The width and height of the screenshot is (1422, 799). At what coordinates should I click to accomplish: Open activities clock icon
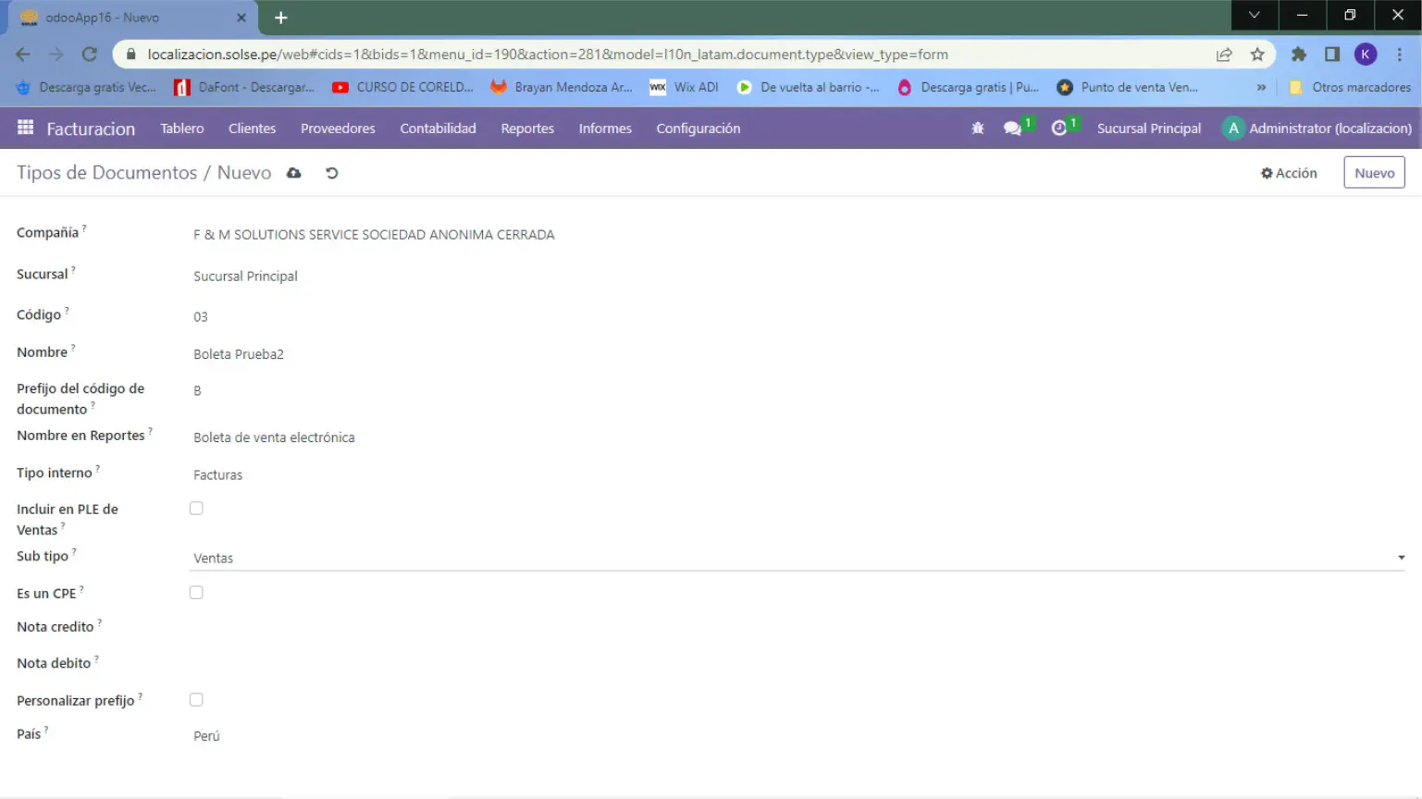pos(1059,129)
